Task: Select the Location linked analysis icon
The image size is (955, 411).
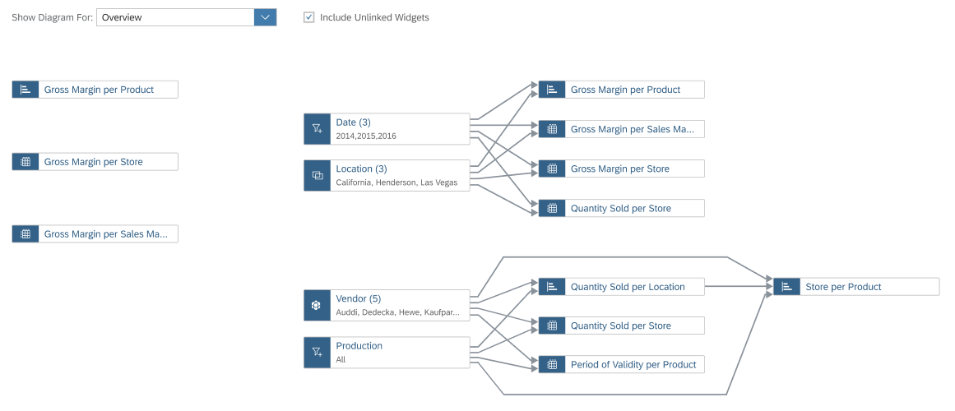Action: point(317,175)
